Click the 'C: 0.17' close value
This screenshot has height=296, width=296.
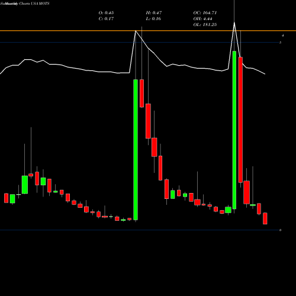[106, 19]
